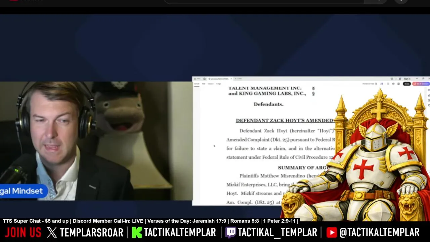The height and width of the screenshot is (242, 430).
Task: Click the YouTube search input field
Action: tap(264, 1)
